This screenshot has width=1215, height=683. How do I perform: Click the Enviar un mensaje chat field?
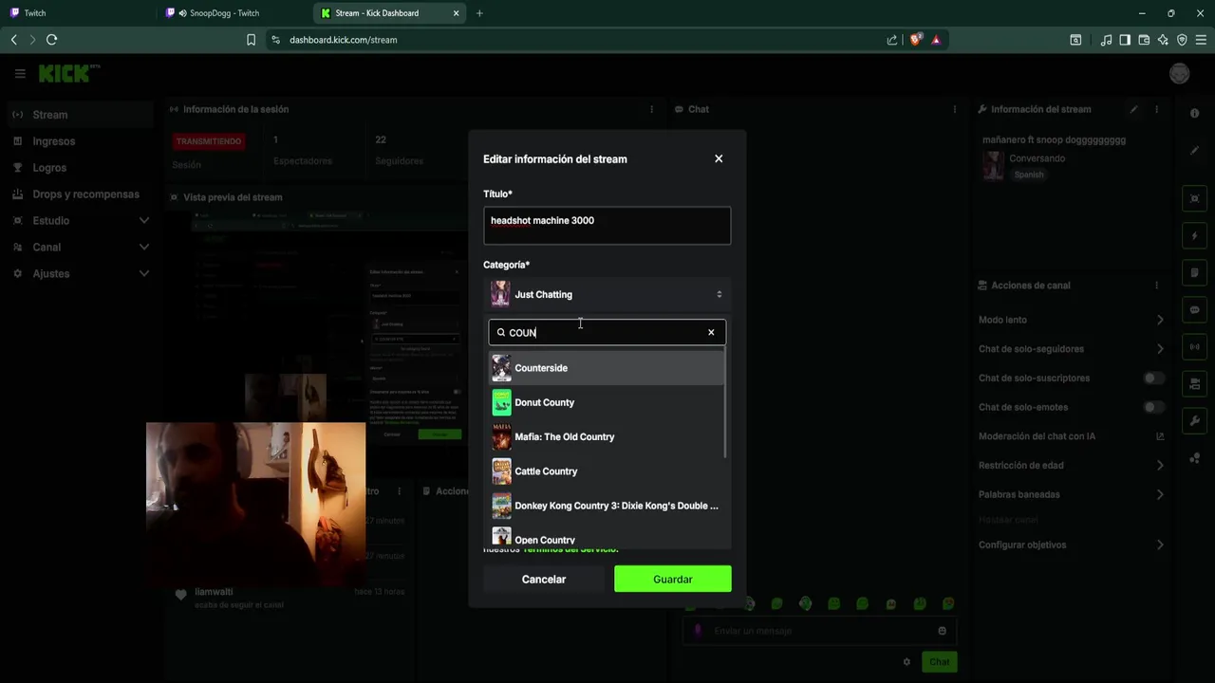pos(820,631)
